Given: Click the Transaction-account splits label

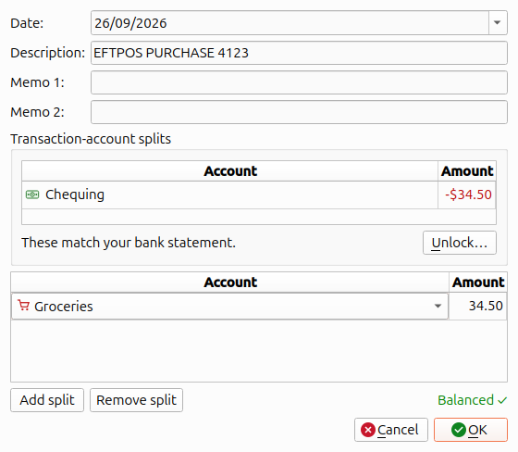Looking at the screenshot, I should tap(91, 139).
